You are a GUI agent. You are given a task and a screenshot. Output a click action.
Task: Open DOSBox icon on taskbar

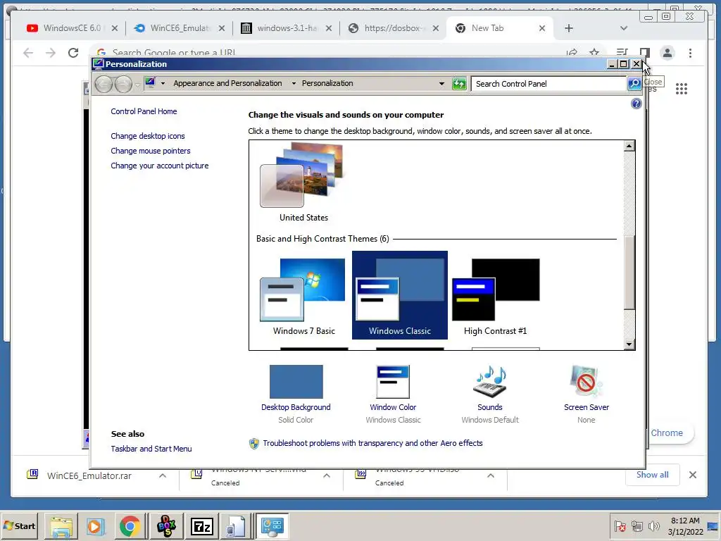166,526
